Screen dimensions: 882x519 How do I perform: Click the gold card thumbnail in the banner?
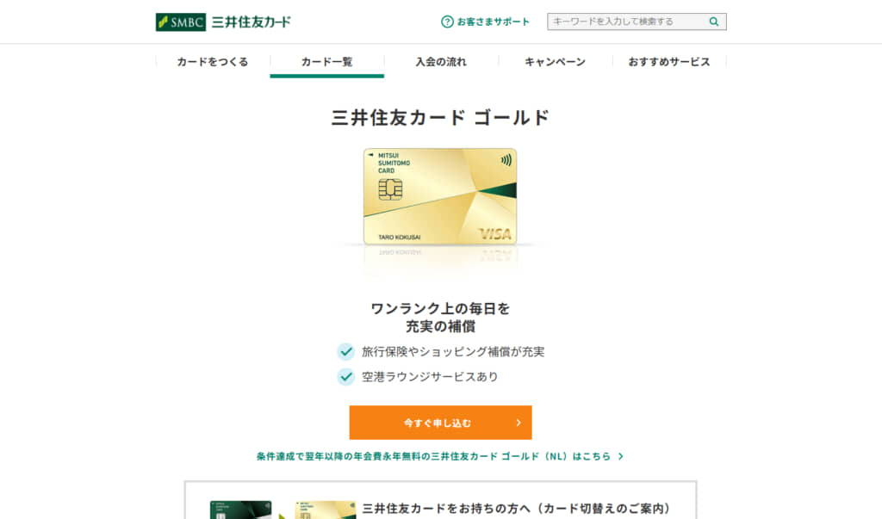tap(326, 510)
